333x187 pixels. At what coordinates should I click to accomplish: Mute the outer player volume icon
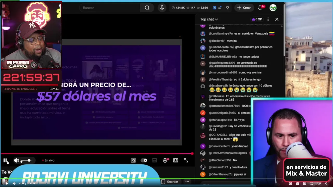click(14, 183)
